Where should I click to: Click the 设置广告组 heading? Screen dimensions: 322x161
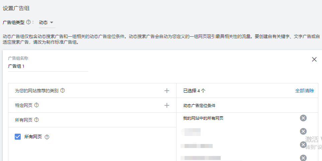[x=16, y=8]
